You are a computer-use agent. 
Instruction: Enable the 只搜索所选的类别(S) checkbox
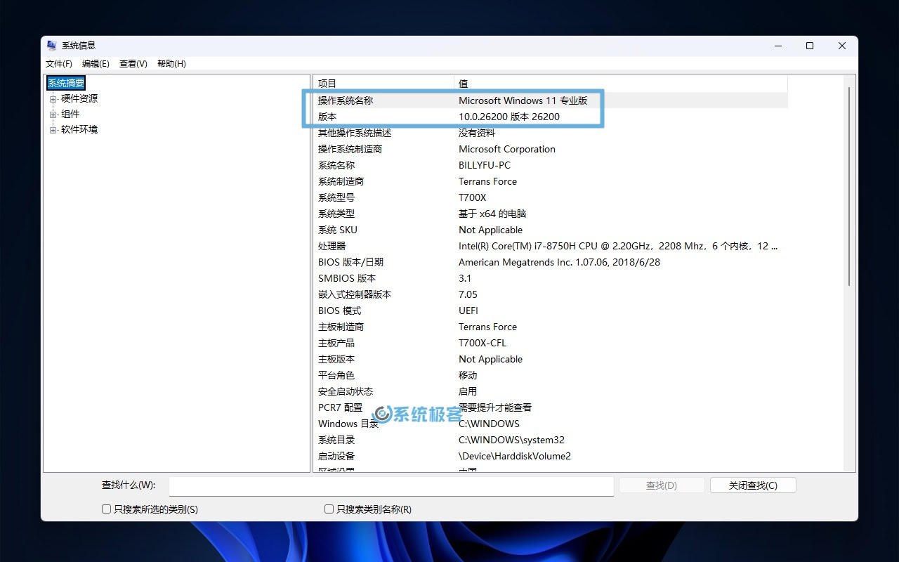106,509
